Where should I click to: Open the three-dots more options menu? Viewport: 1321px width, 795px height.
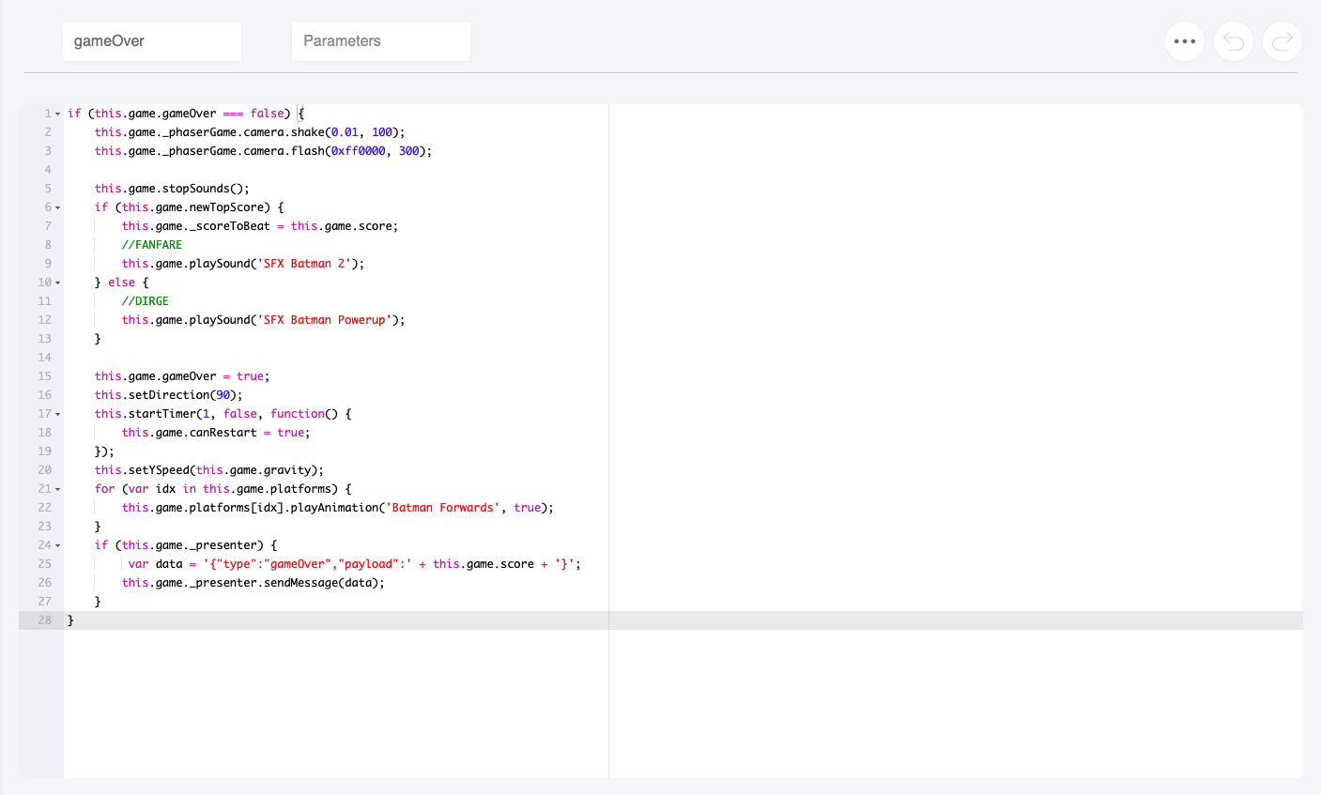(x=1185, y=41)
